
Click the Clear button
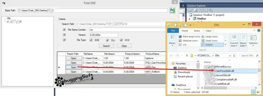click(x=124, y=46)
